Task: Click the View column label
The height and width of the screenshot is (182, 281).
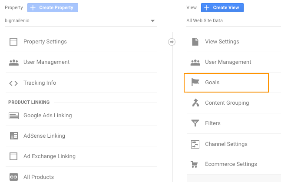Action: (192, 7)
